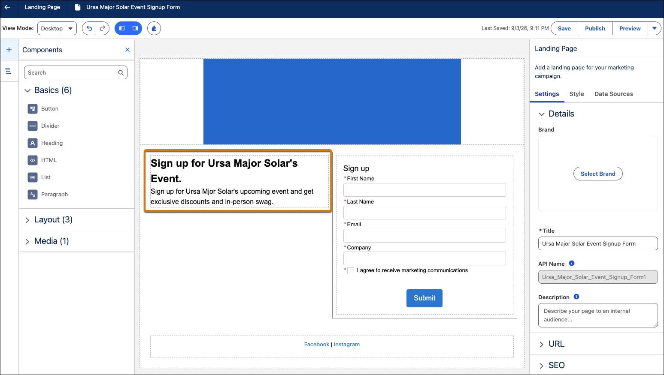
Task: Click the Company input field
Action: click(x=424, y=258)
